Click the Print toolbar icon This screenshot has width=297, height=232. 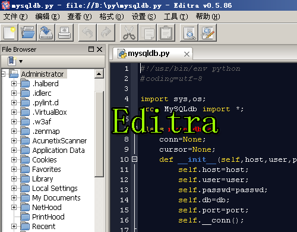pyautogui.click(x=64, y=33)
